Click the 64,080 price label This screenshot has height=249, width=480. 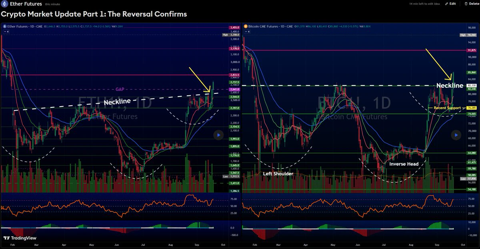pyautogui.click(x=471, y=153)
